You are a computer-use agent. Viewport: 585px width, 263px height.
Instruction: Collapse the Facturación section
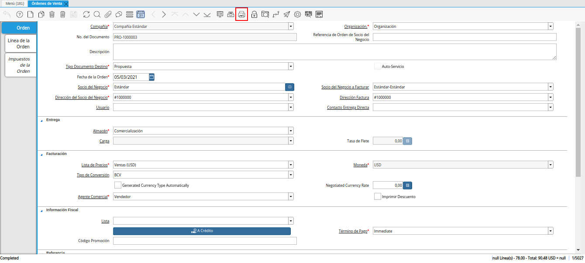click(x=42, y=154)
